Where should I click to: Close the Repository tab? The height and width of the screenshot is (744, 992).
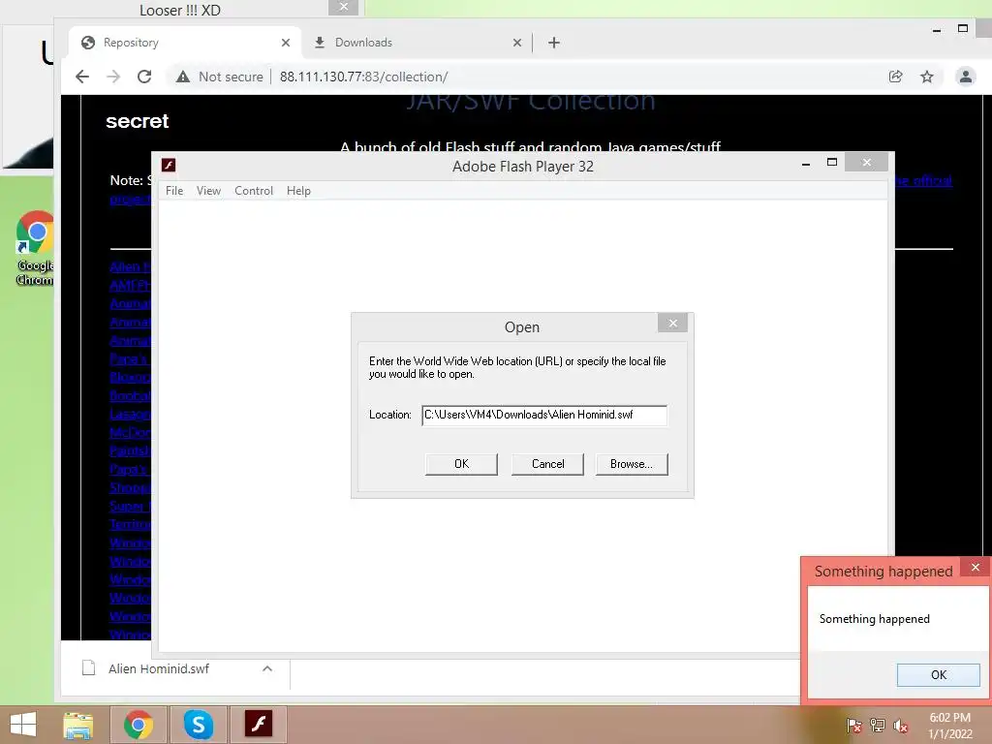coord(286,43)
